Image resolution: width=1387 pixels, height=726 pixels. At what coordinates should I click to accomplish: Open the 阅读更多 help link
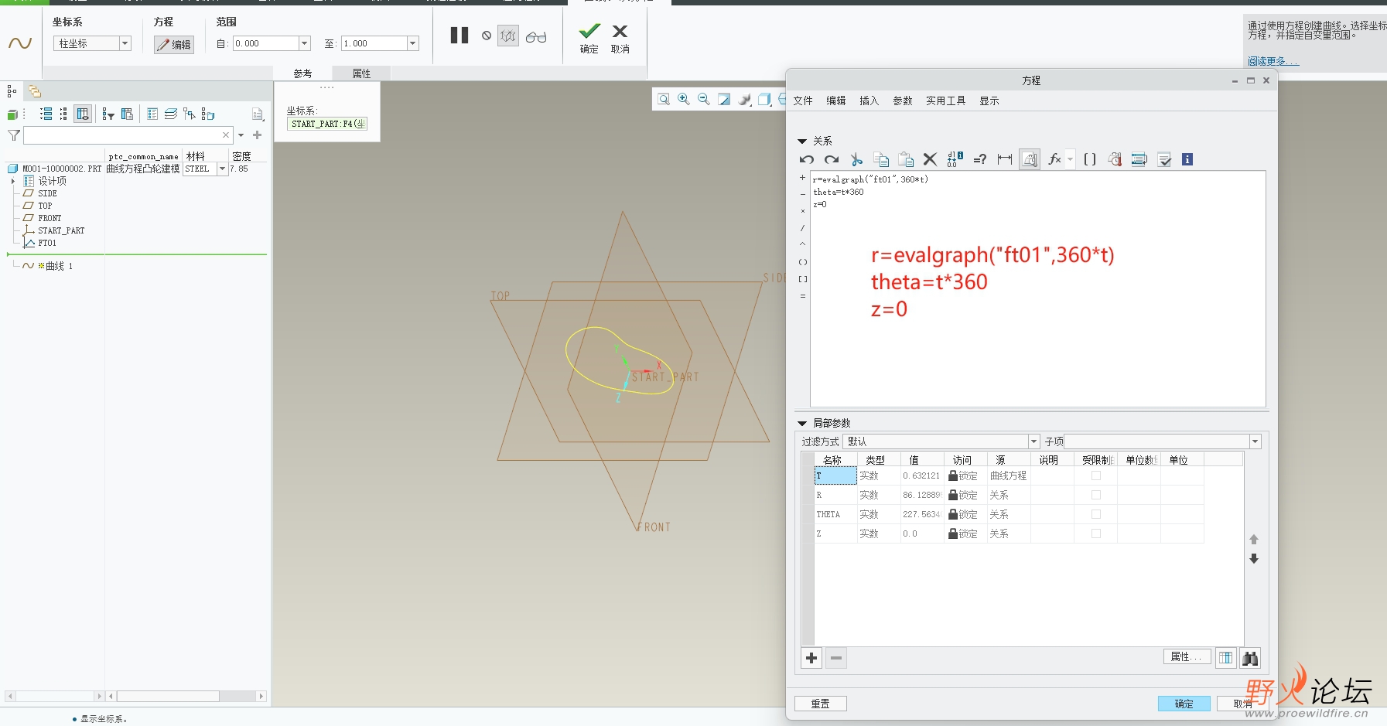1273,61
